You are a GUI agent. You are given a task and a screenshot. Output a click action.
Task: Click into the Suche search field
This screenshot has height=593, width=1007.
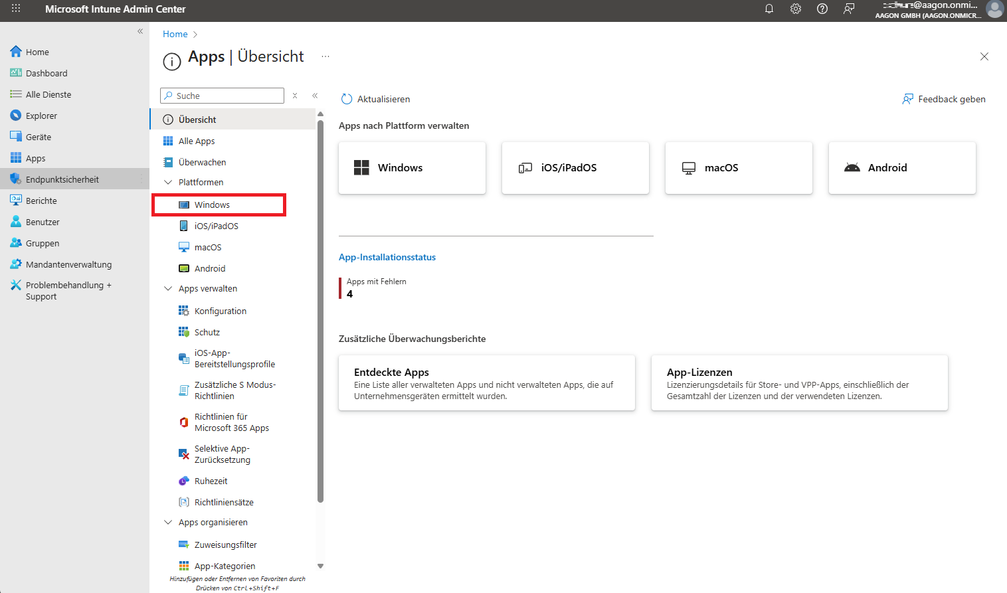coord(226,96)
